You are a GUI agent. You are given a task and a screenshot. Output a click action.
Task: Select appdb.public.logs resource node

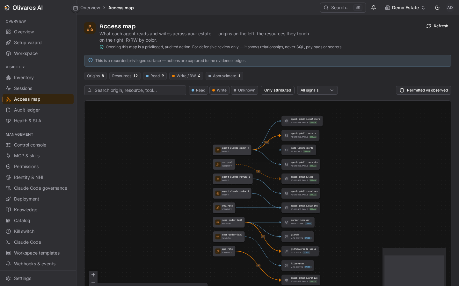[x=300, y=179]
